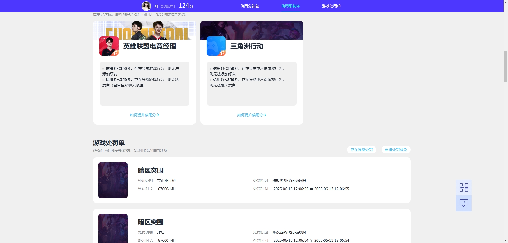Image resolution: width=508 pixels, height=243 pixels.
Task: Open the QR code icon on right
Action: click(464, 187)
